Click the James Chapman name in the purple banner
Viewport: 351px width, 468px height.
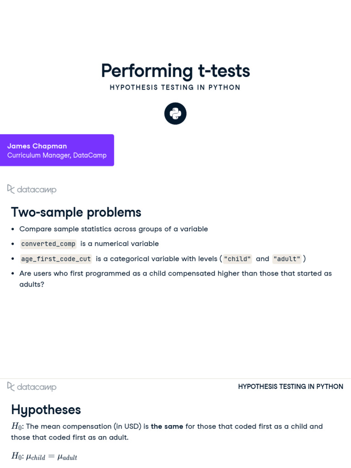[x=37, y=146]
